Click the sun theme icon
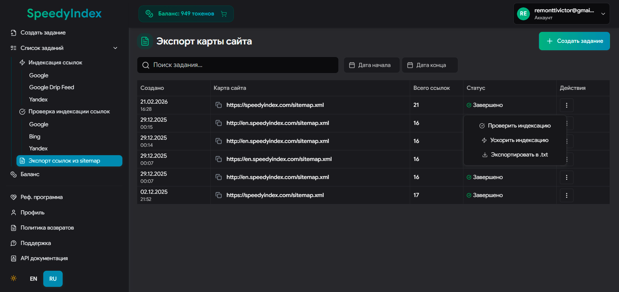Viewport: 619px width, 292px height. pyautogui.click(x=14, y=278)
